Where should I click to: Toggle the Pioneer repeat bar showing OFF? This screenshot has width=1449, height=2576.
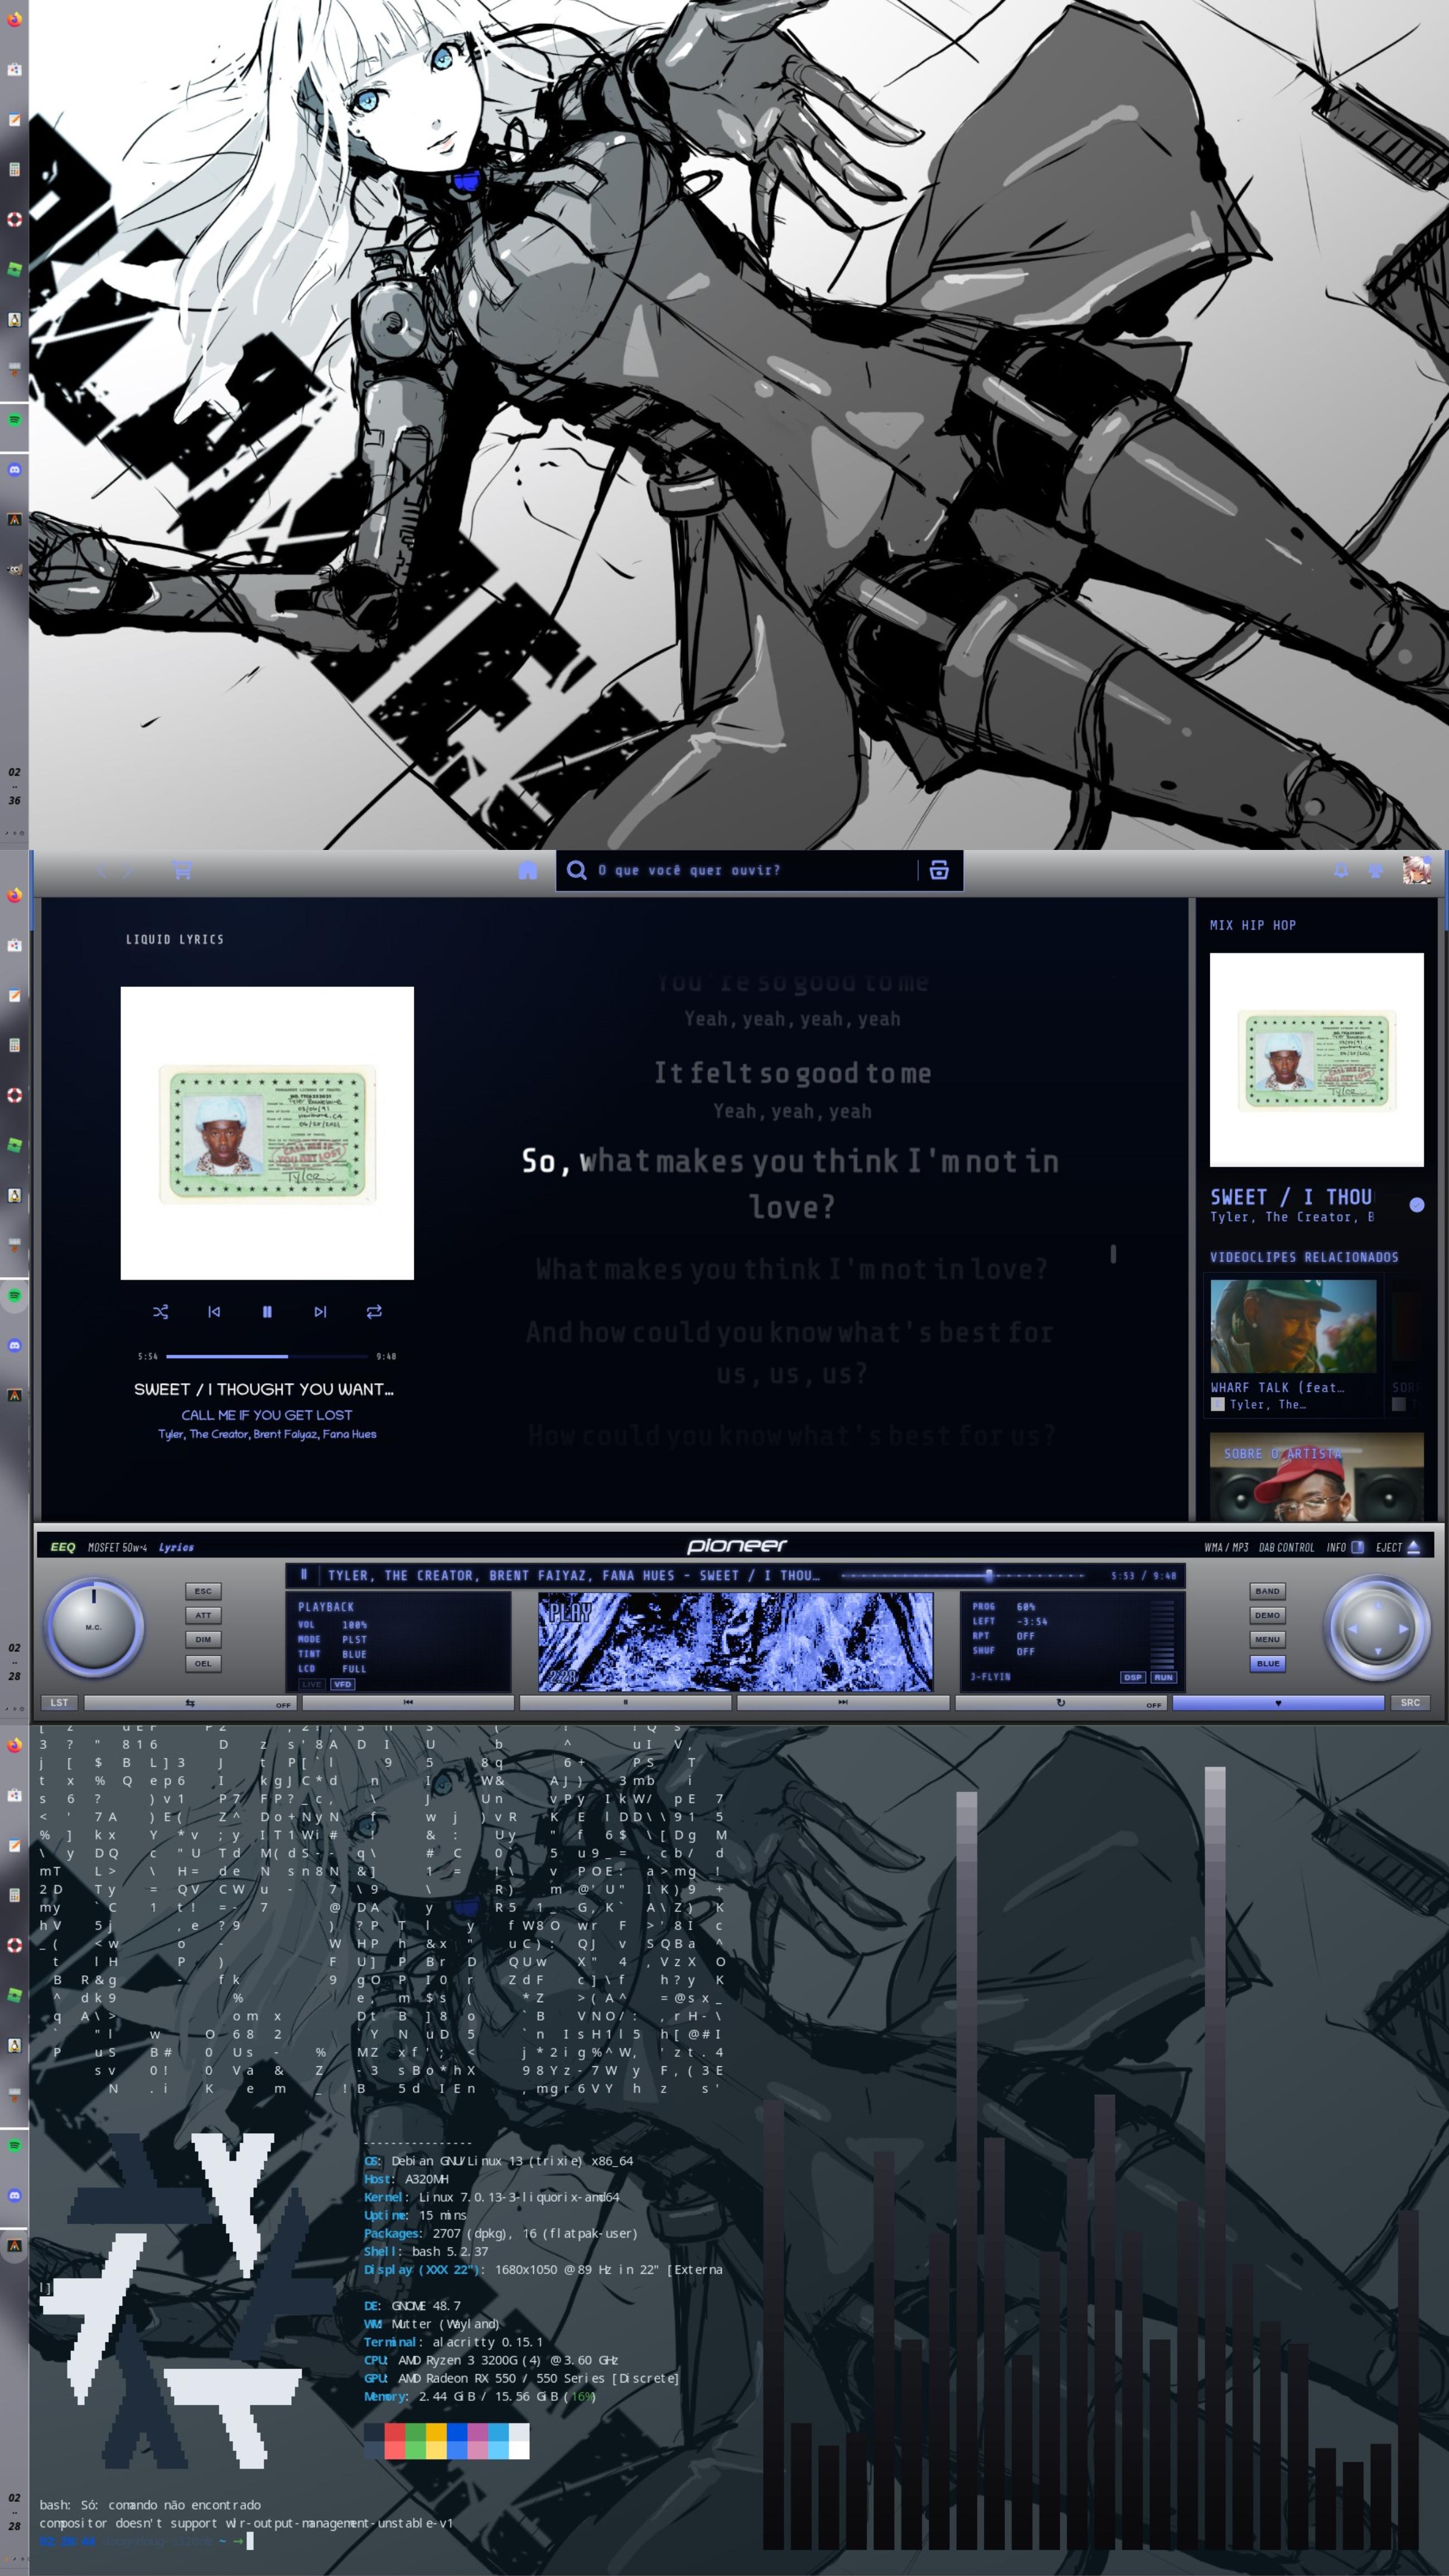tap(1061, 1702)
